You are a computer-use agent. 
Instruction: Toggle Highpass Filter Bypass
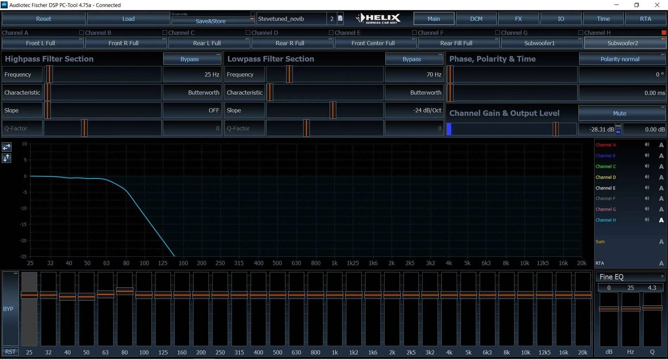coord(192,59)
